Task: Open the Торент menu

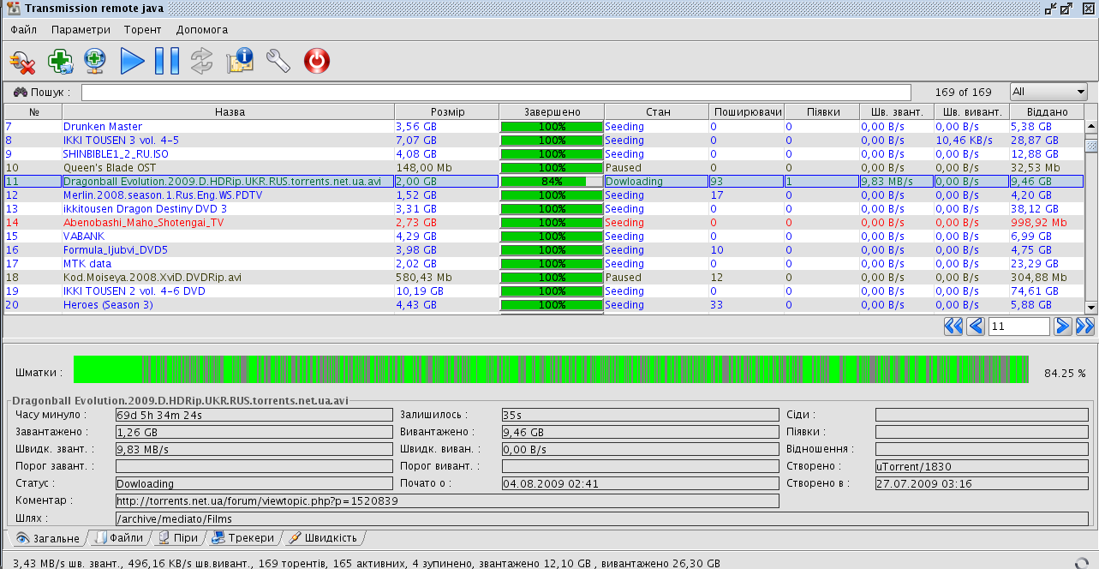Action: click(x=142, y=29)
